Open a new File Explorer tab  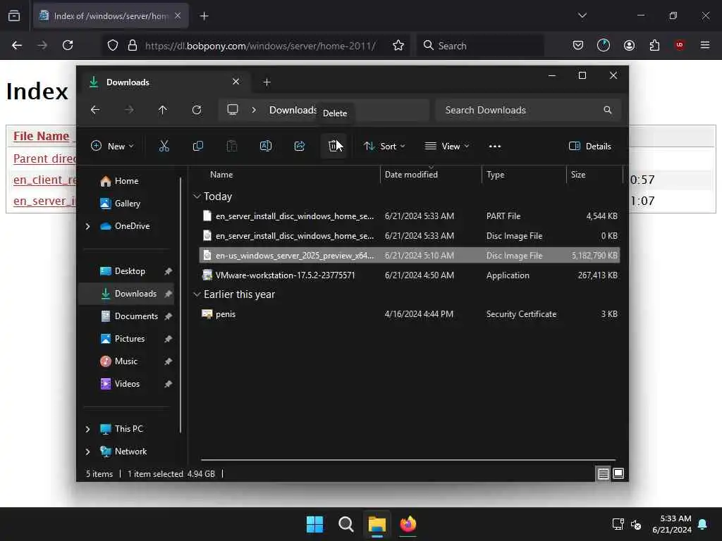pos(267,82)
